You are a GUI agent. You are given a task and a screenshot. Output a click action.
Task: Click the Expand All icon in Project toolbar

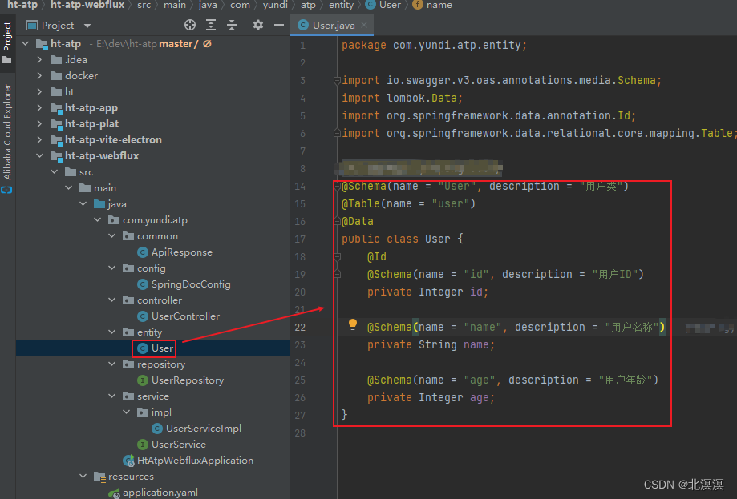(211, 25)
